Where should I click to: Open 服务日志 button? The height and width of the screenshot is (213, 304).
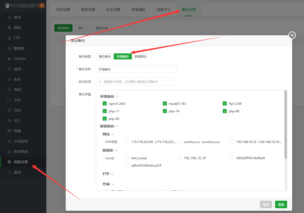click(x=102, y=28)
